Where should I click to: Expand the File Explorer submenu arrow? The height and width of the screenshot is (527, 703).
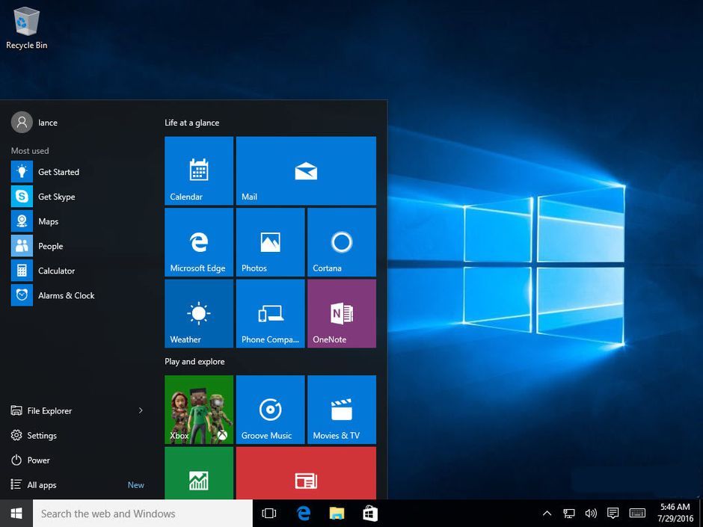(x=141, y=410)
